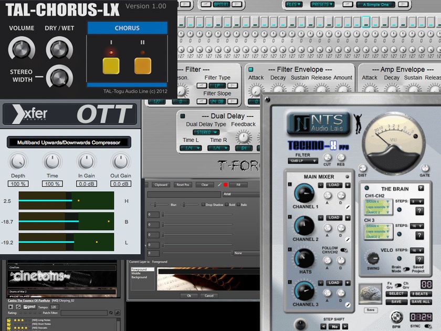Enable the Drop Shadow checkbox
The image size is (441, 331).
tap(203, 205)
